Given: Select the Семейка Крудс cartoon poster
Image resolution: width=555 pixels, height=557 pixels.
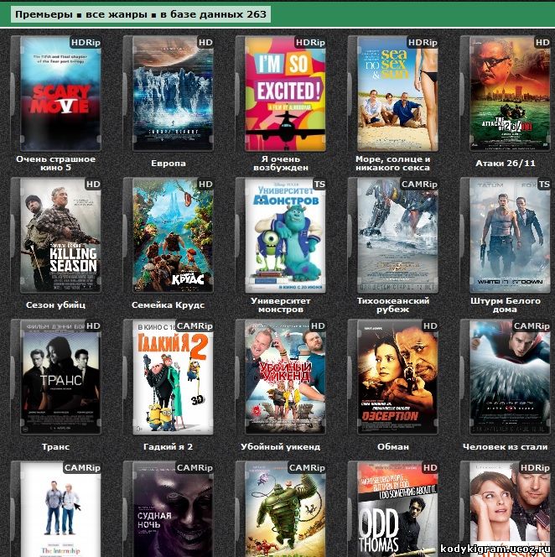Looking at the screenshot, I should [x=173, y=235].
